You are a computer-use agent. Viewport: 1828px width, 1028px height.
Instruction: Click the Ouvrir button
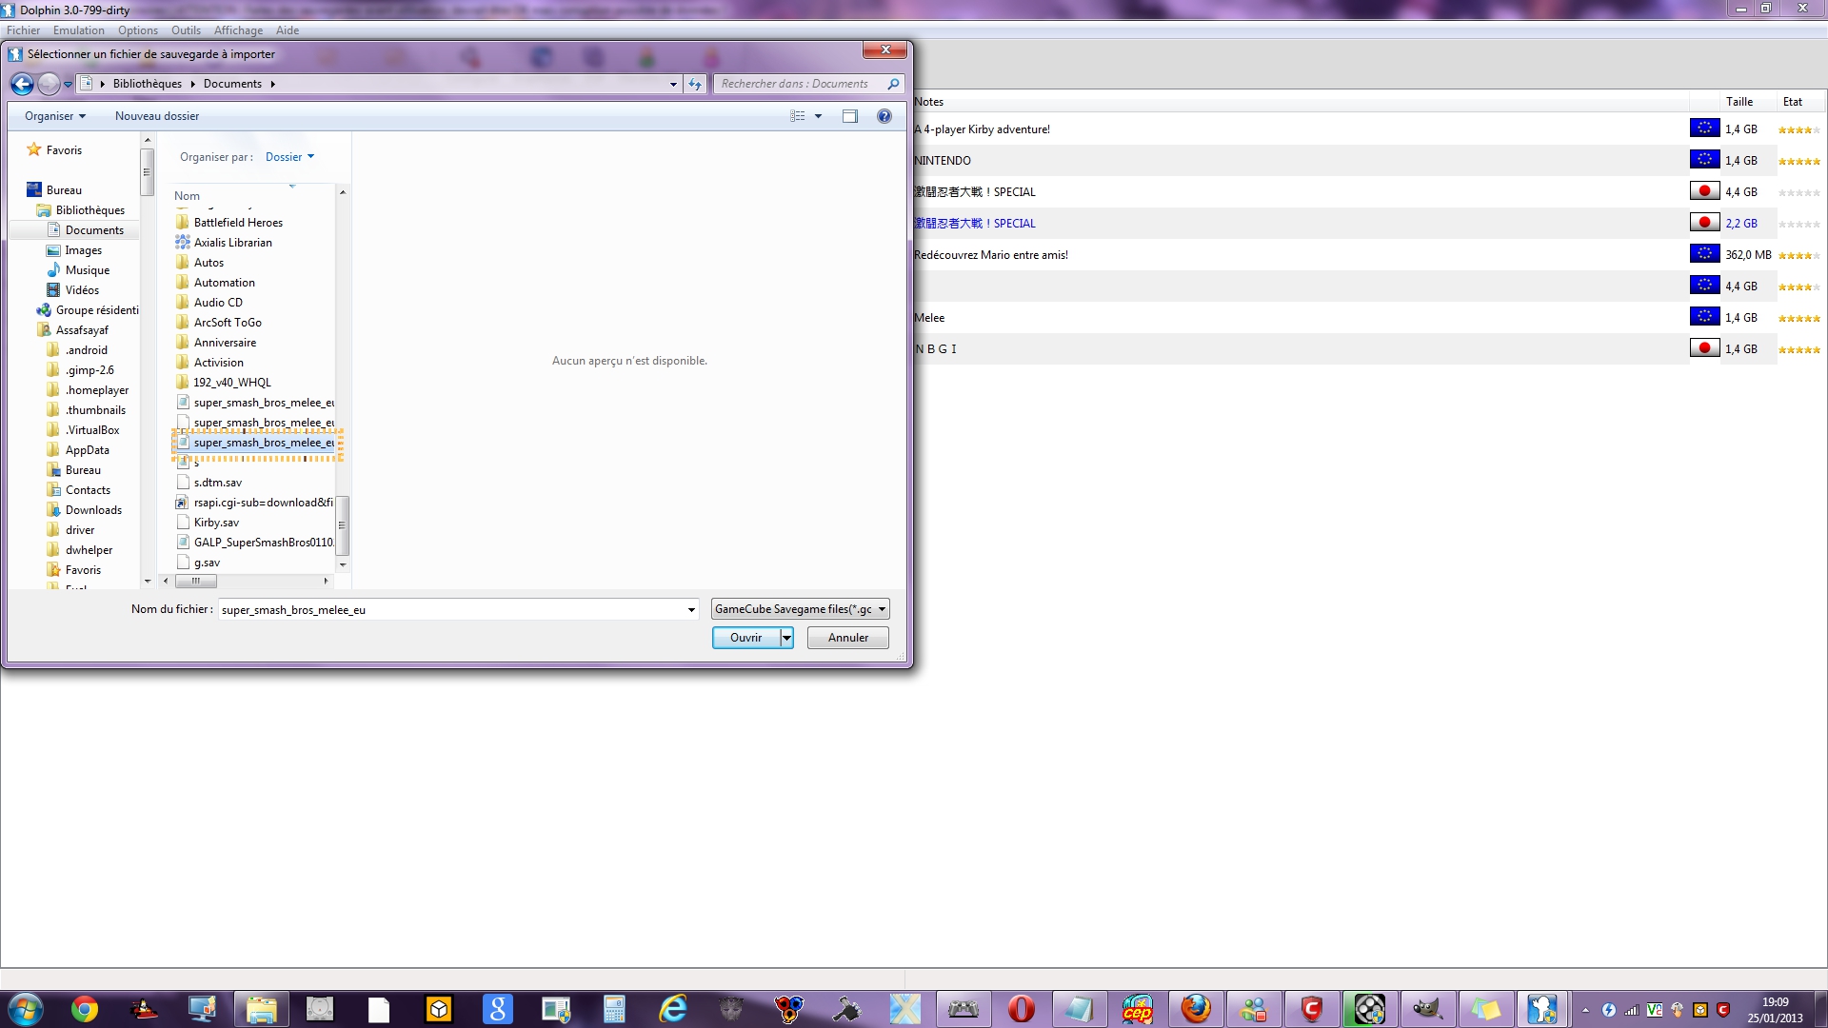tap(745, 638)
